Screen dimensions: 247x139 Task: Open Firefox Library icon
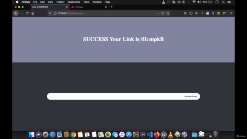coord(185,14)
